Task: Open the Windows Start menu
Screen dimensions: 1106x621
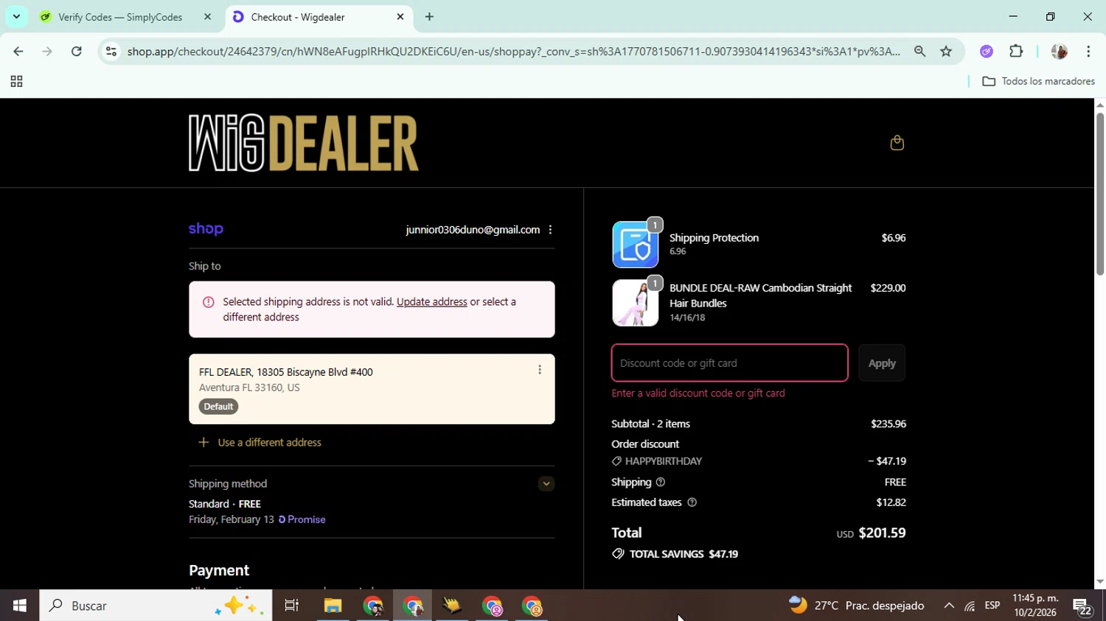Action: point(19,606)
